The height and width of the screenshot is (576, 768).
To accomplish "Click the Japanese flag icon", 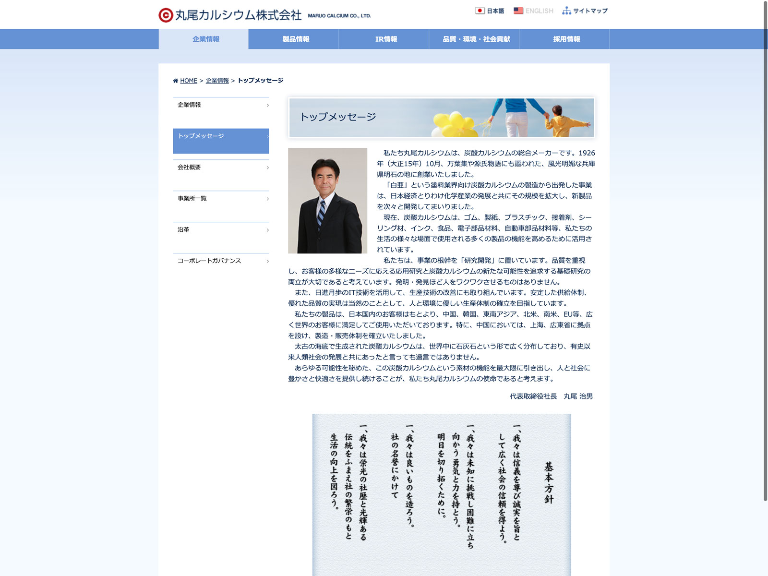I will (x=480, y=11).
